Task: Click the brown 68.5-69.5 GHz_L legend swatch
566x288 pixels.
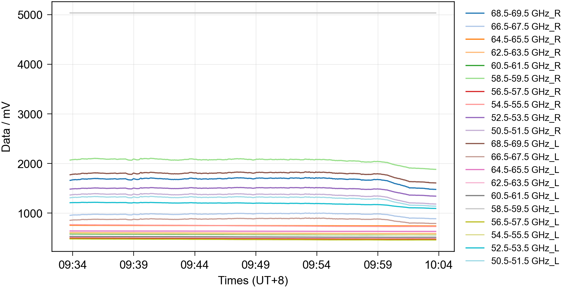Action: tap(475, 144)
